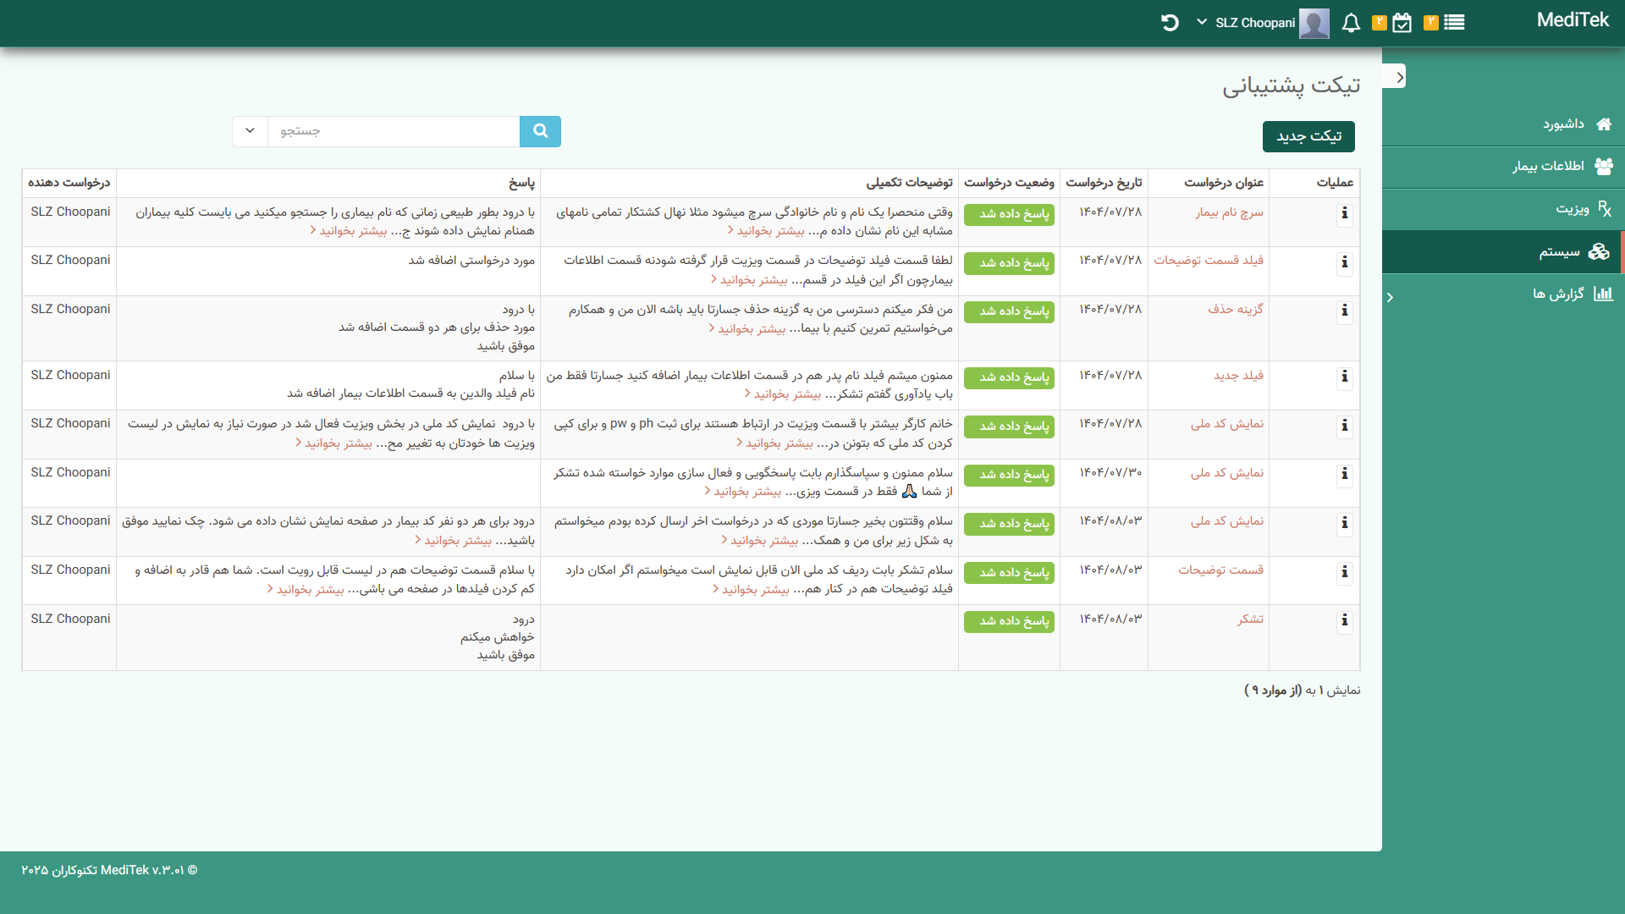Go to ویزیت sidebar section

[x=1572, y=208]
